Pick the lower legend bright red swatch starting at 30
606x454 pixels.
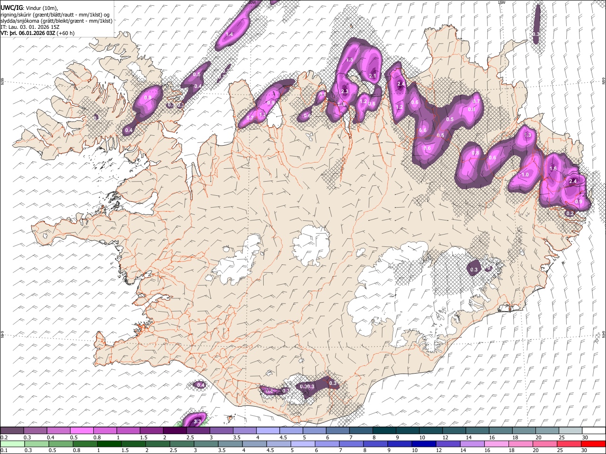point(594,444)
